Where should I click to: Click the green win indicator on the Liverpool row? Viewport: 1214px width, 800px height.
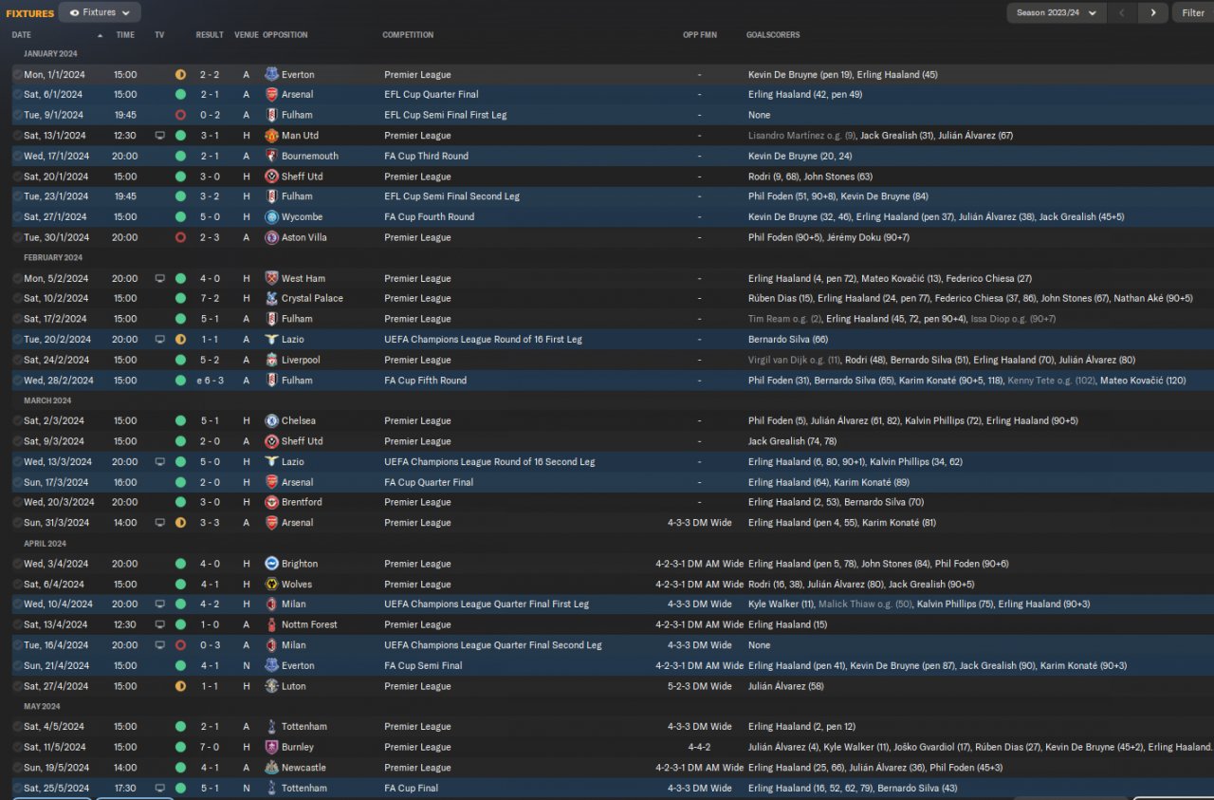[180, 360]
